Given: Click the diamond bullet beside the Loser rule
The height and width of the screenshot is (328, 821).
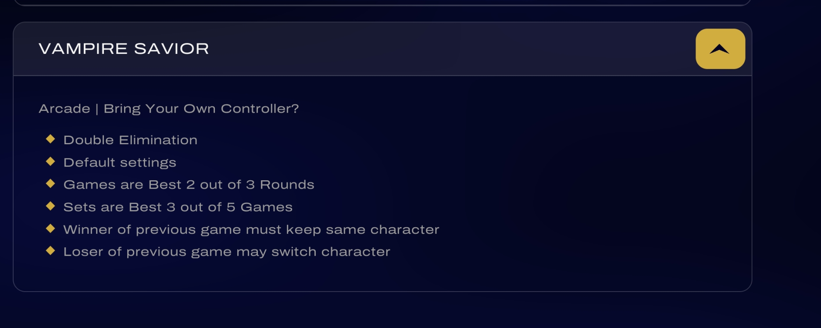Looking at the screenshot, I should coord(50,251).
